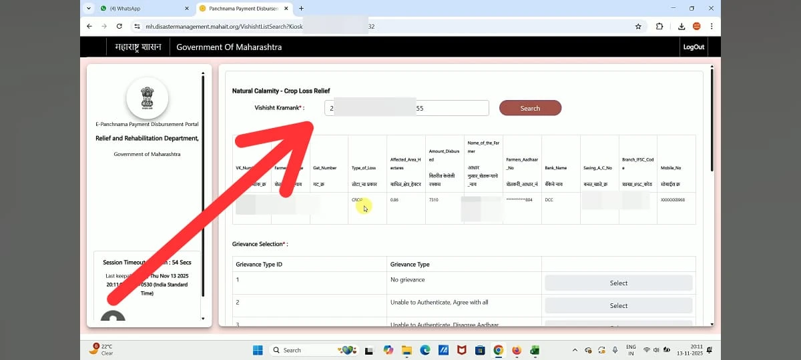Bookmark this page with the star icon
The width and height of the screenshot is (801, 360).
coord(638,27)
